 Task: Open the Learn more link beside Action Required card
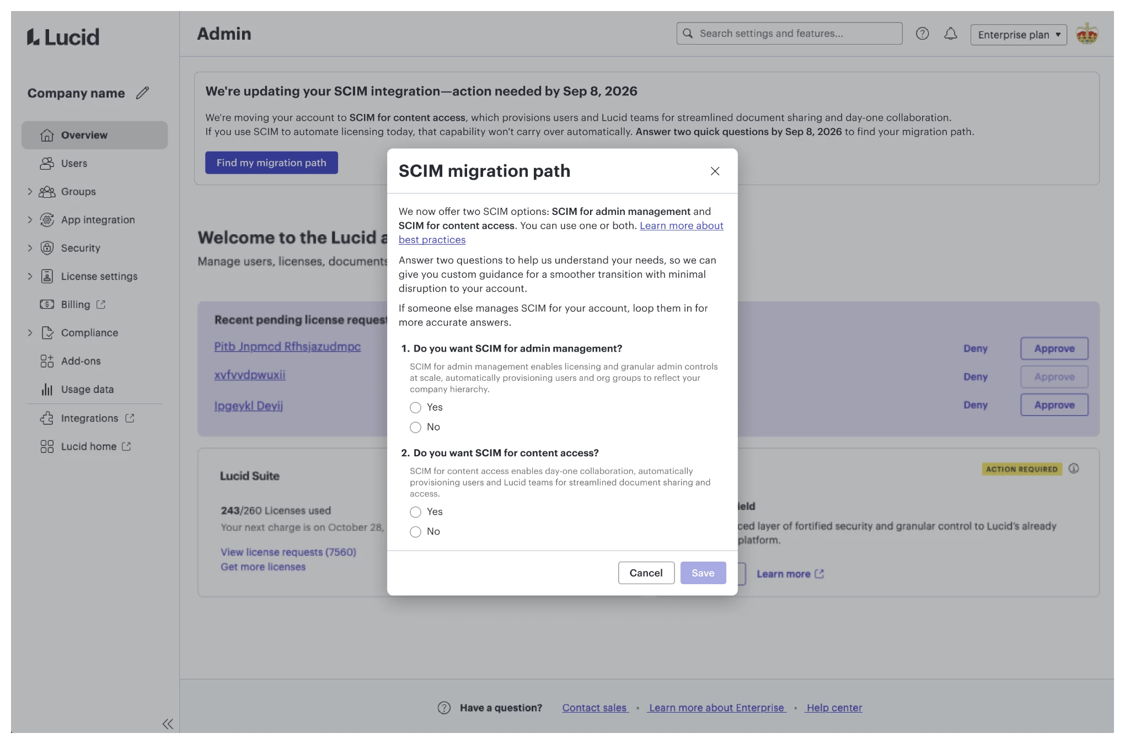(x=790, y=574)
